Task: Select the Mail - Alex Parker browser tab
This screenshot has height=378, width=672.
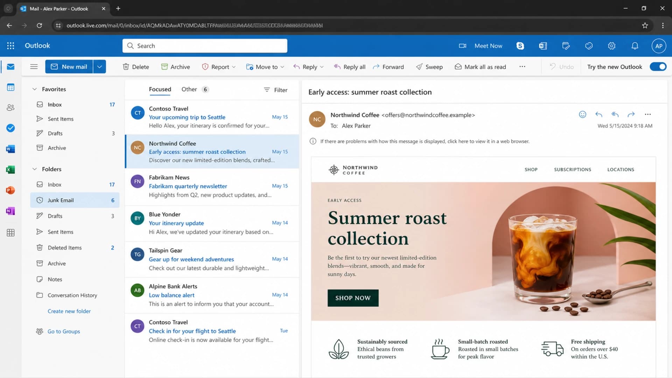Action: 63,8
